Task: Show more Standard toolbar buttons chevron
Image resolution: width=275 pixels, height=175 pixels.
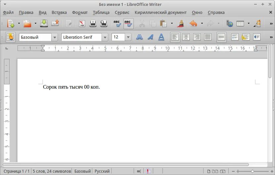Action: click(x=271, y=23)
